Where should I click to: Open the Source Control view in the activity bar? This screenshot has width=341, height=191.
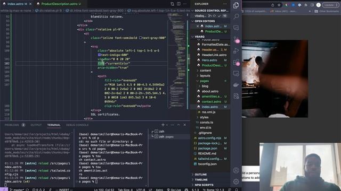236,39
